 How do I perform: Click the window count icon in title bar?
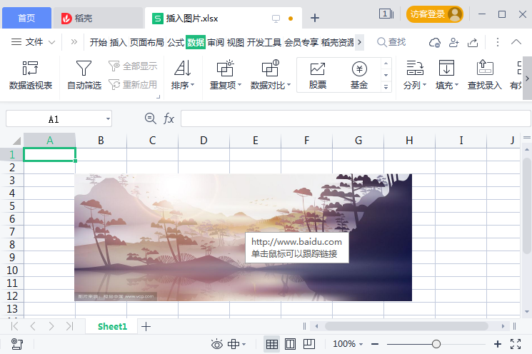(386, 14)
